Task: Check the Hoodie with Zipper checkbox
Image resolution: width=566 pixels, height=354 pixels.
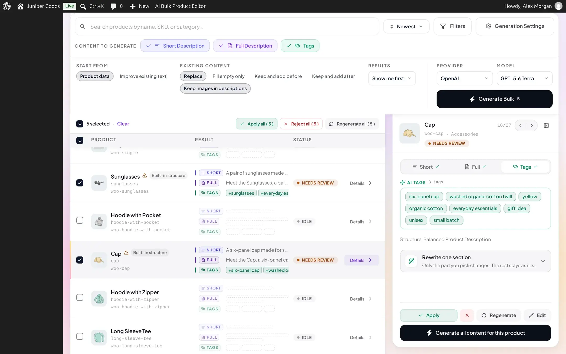Action: click(x=80, y=297)
